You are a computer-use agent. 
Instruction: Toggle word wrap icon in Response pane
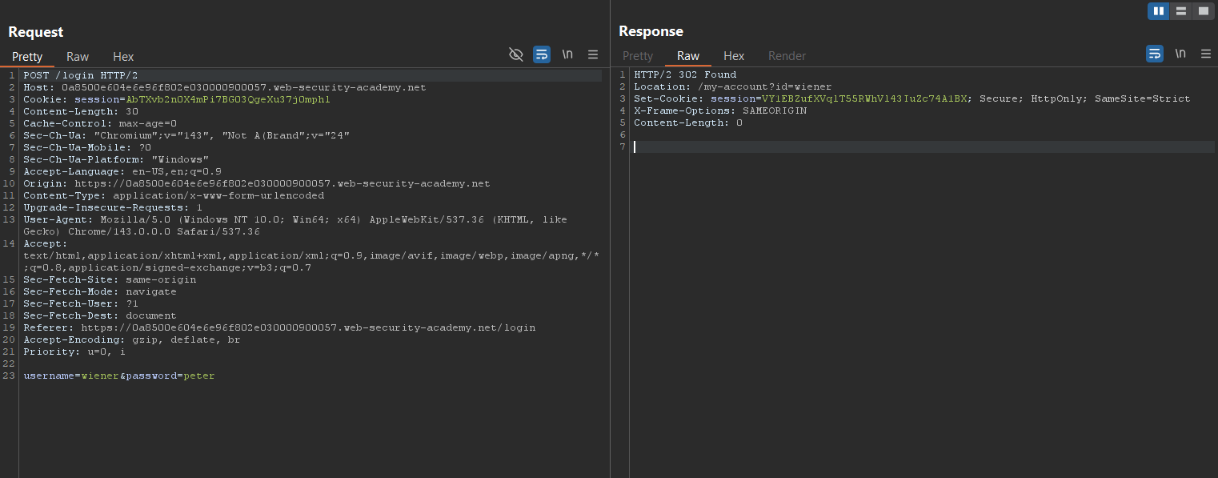tap(1155, 54)
